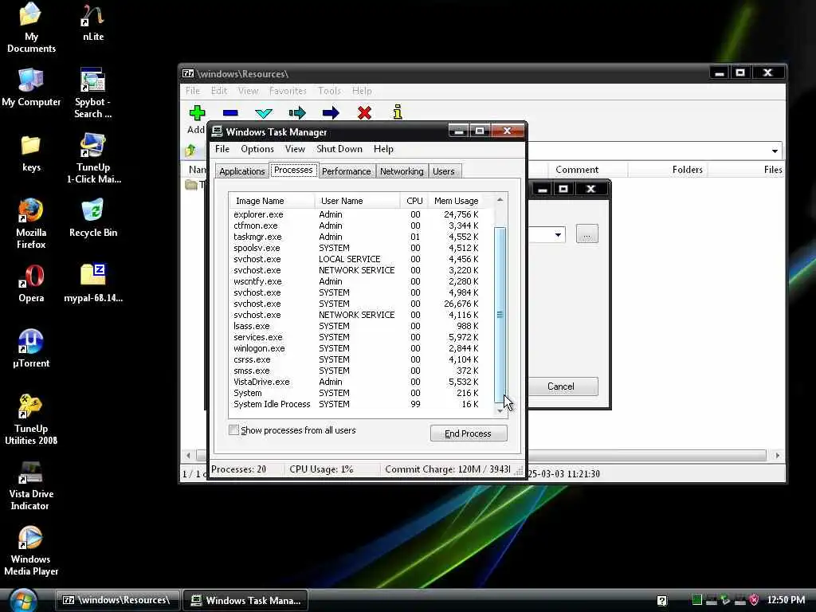This screenshot has width=816, height=612.
Task: Sort processes by CPU column header
Action: click(x=414, y=200)
